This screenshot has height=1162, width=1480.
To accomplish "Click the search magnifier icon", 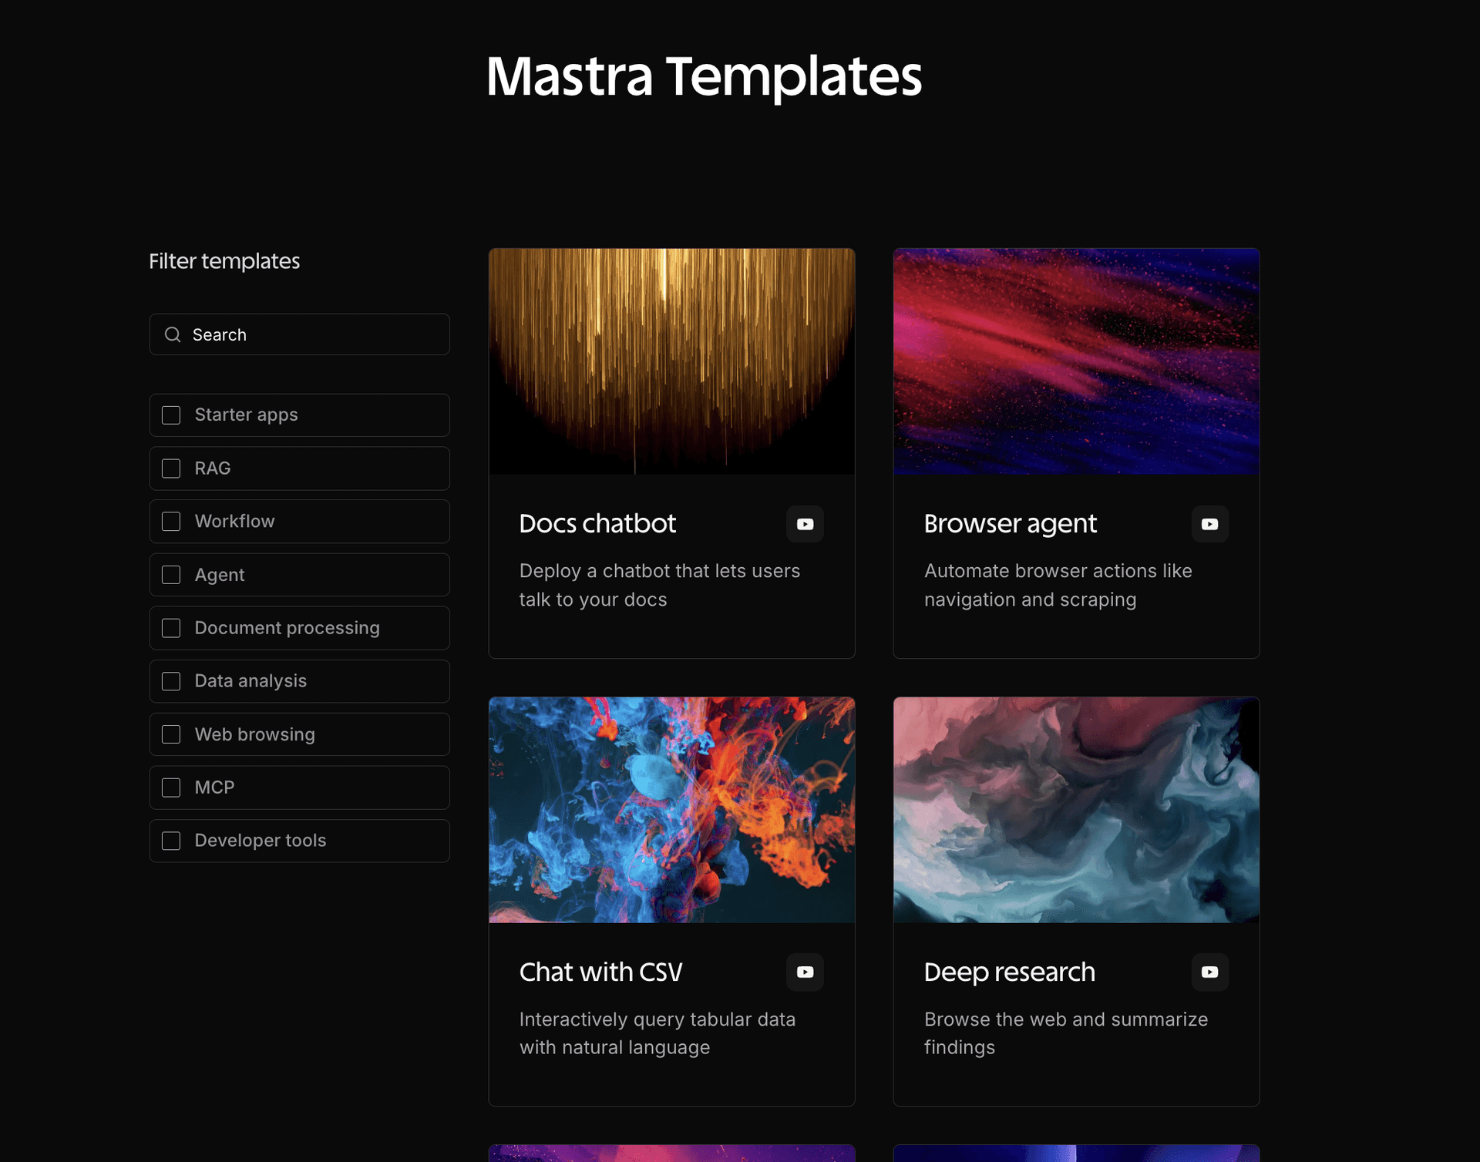I will pos(173,334).
